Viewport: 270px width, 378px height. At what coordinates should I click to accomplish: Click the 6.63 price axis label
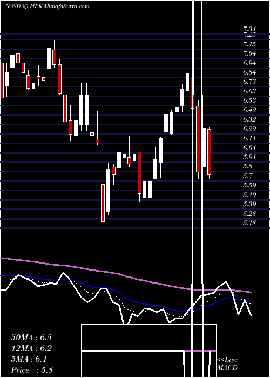point(249,91)
